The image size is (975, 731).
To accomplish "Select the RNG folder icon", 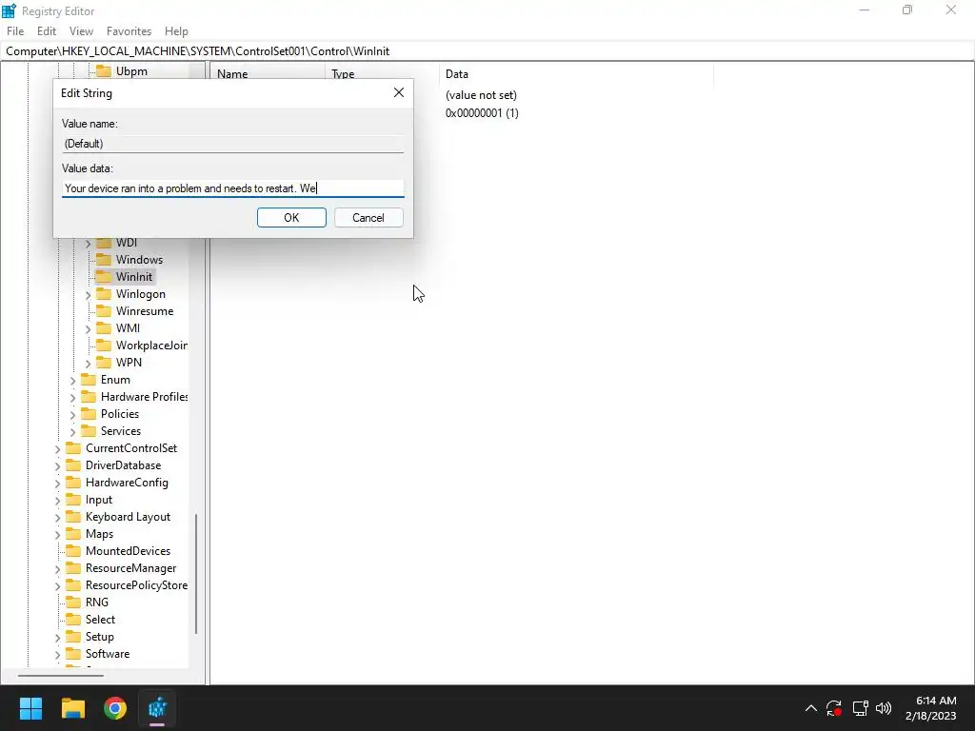I will tap(73, 603).
